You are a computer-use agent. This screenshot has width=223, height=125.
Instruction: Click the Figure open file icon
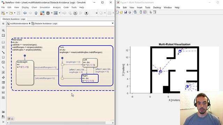pyautogui.click(x=121, y=12)
